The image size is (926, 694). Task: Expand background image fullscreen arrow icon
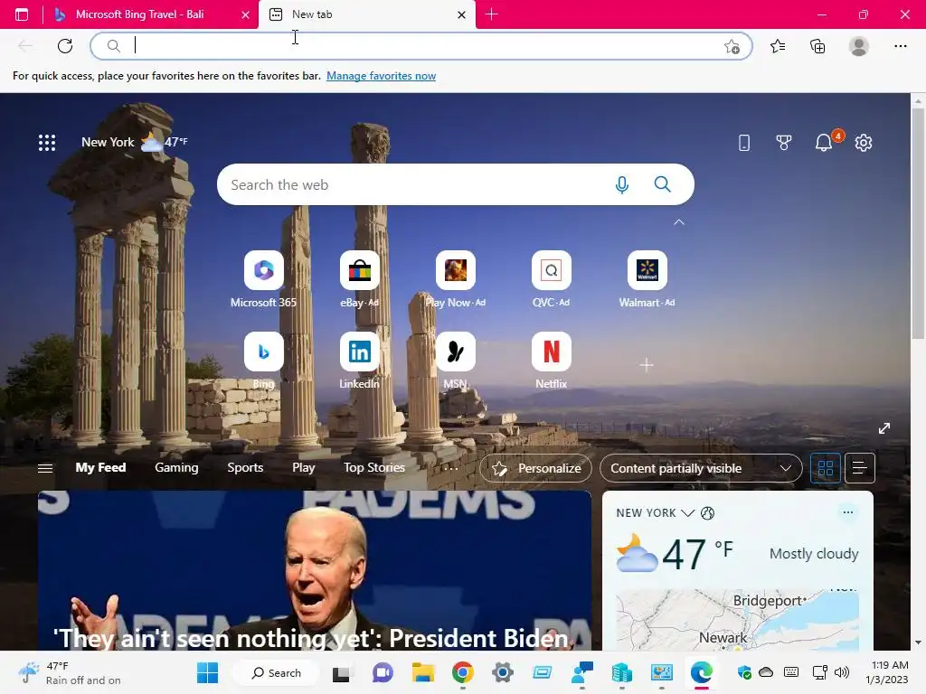[884, 428]
